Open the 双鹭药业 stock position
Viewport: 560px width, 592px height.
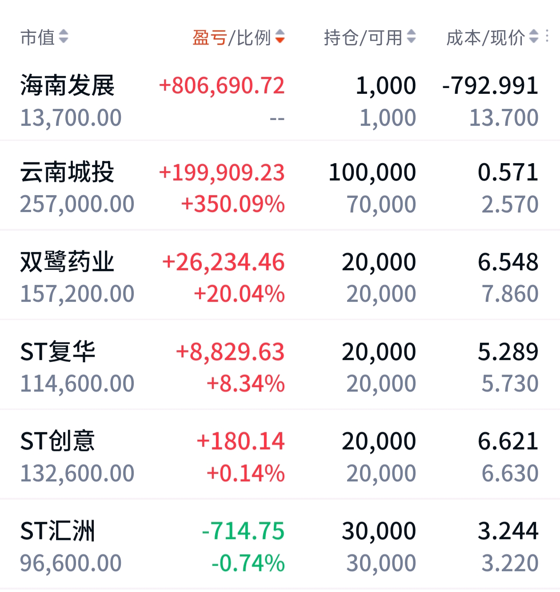pos(280,278)
